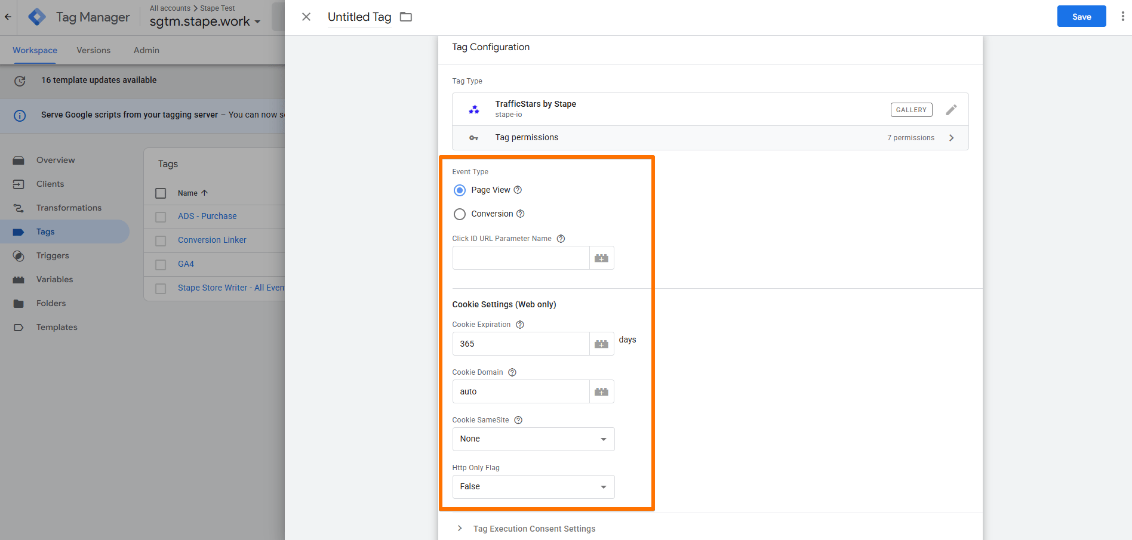Check the Stape Store Writer tag checkbox

pyautogui.click(x=161, y=288)
